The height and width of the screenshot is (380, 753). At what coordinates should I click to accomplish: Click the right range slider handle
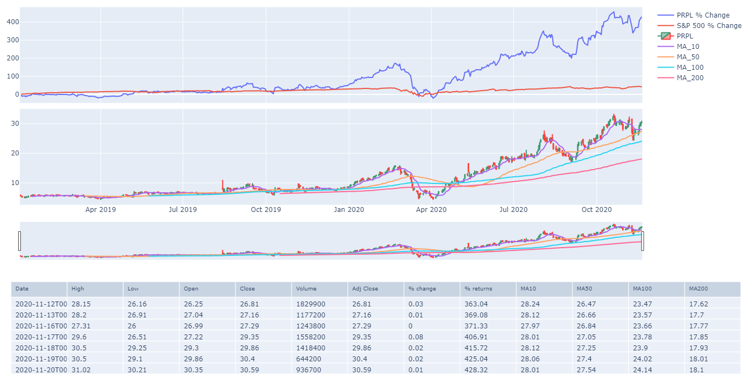pos(641,240)
